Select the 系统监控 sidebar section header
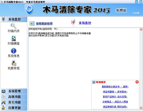Image resolution: width=143 pixels, height=111 pixels. [14, 19]
